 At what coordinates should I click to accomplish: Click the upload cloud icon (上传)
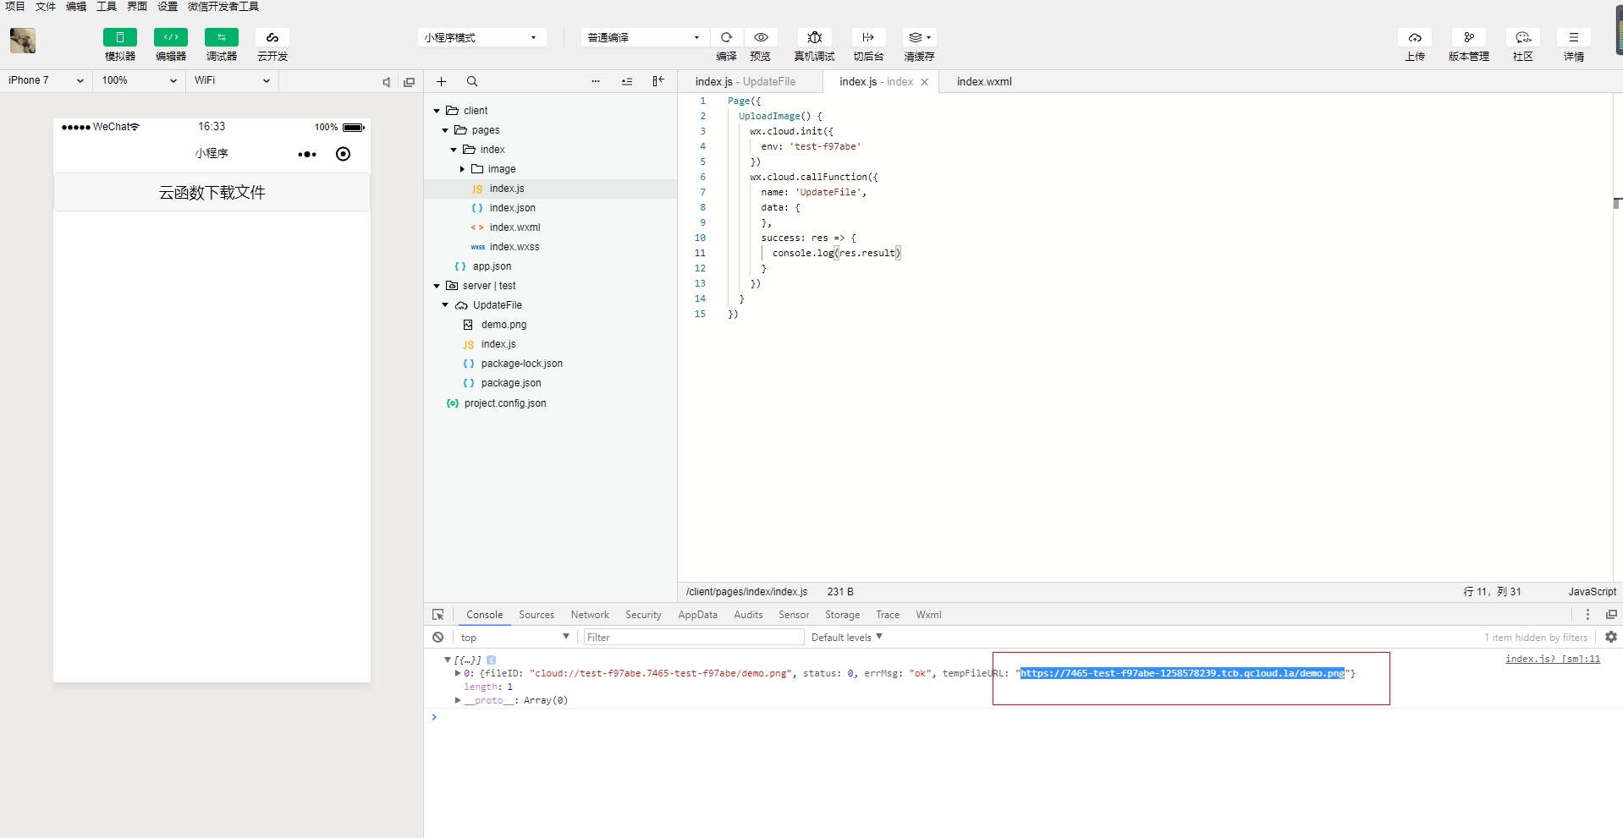1415,37
